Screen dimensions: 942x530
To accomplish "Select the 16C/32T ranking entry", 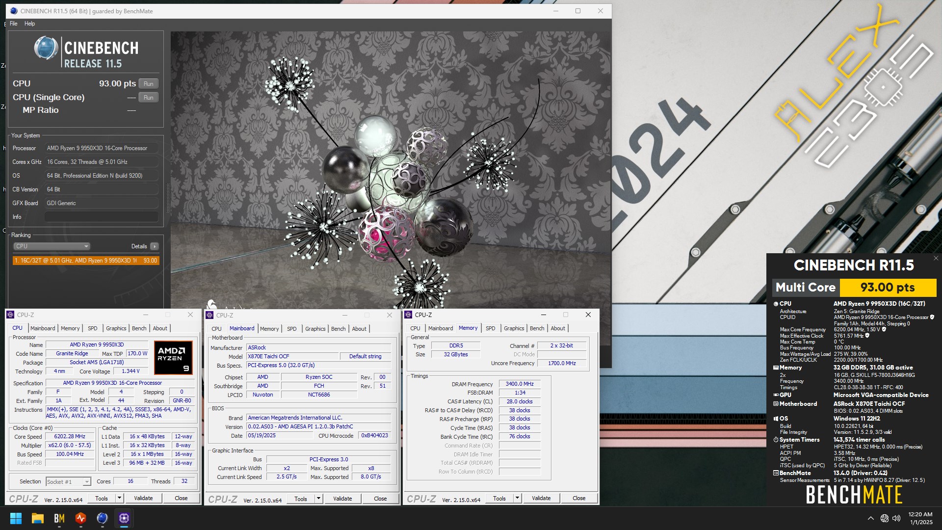I will coord(86,261).
